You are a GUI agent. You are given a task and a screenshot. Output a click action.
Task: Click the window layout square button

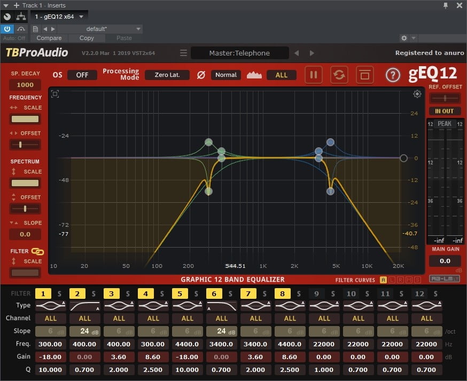pyautogui.click(x=365, y=75)
